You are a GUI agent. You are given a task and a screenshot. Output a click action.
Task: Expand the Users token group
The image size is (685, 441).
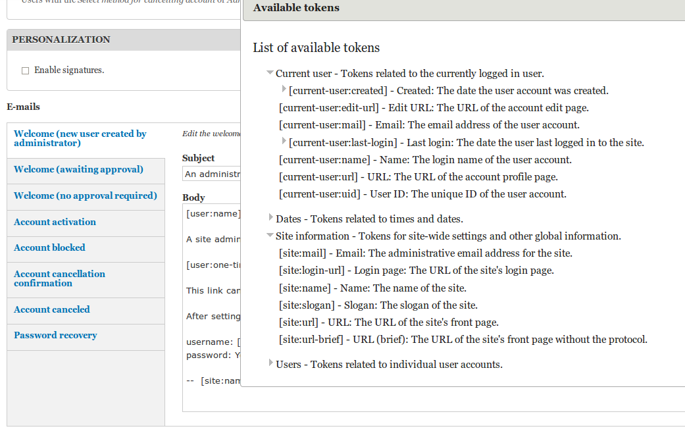(x=271, y=363)
